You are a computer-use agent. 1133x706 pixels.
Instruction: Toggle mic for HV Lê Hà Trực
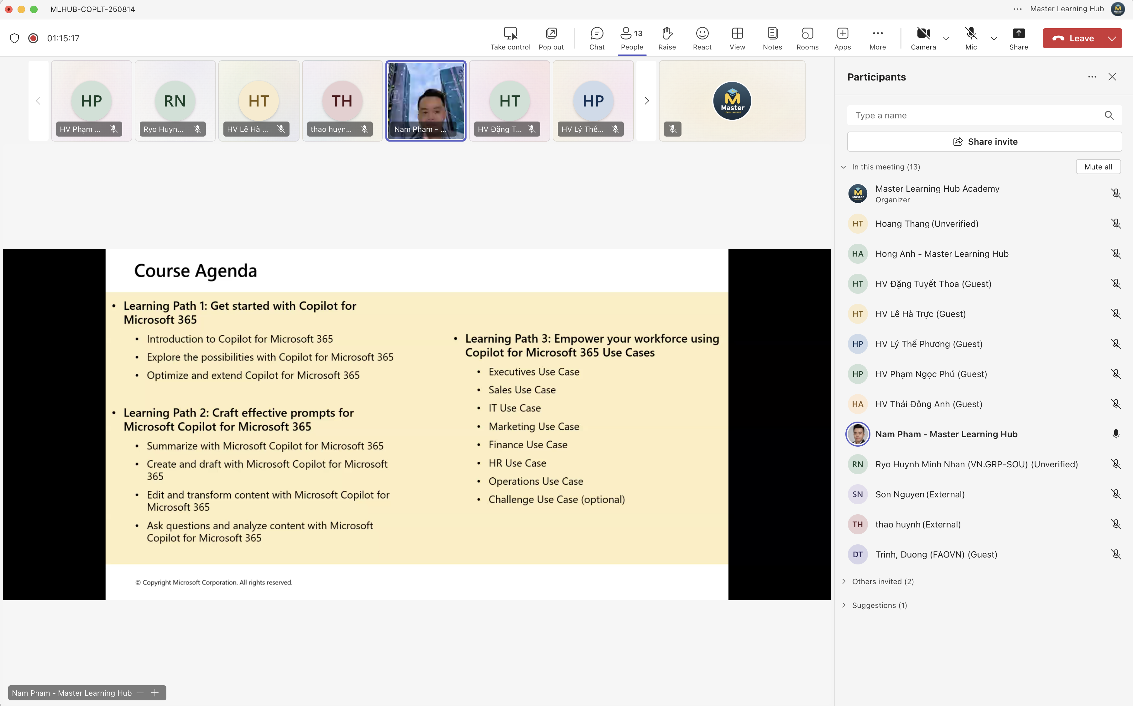point(1115,314)
